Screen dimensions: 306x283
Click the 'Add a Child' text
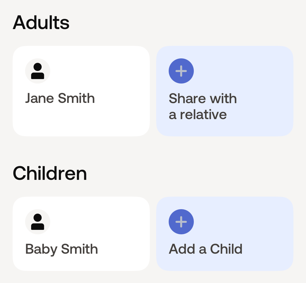click(206, 249)
